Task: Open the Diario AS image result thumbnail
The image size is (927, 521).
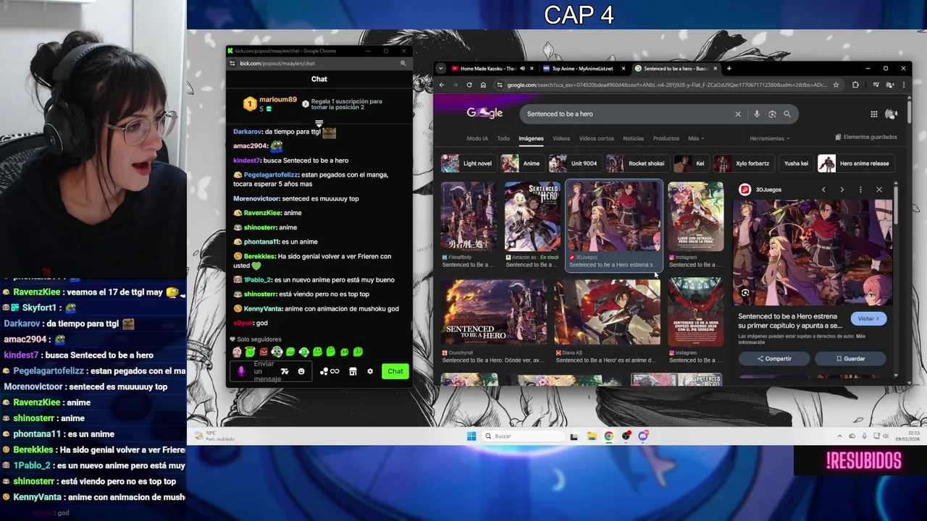Action: (x=608, y=313)
